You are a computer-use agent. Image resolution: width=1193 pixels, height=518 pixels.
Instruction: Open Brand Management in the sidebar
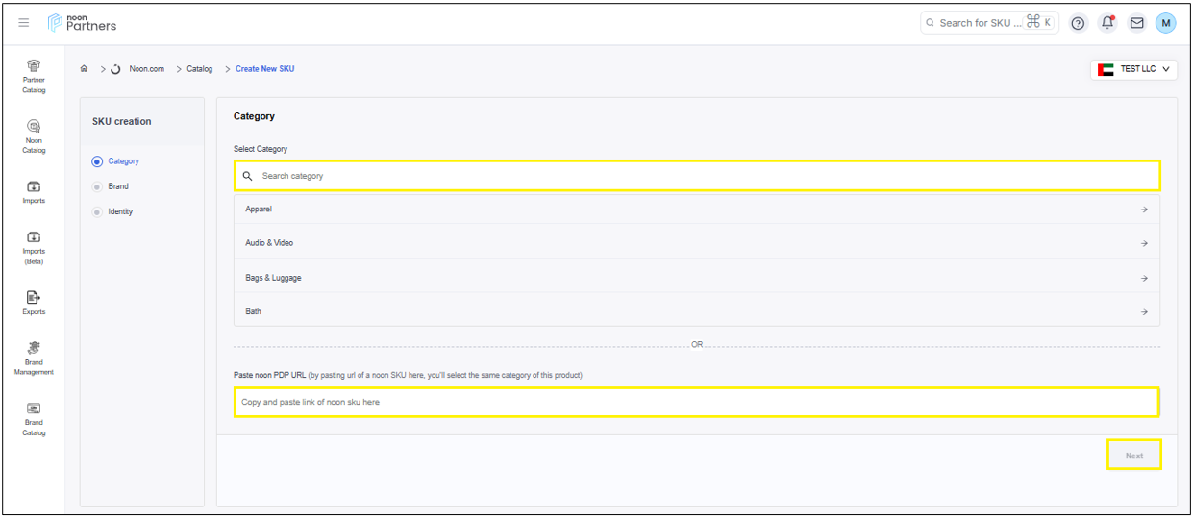pos(34,358)
